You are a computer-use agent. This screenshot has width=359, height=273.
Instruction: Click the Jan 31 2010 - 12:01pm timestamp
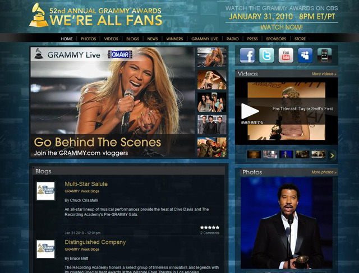click(82, 233)
